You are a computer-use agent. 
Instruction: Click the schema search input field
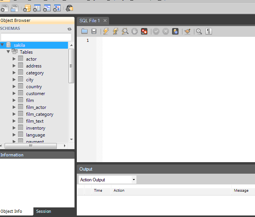tap(36, 37)
